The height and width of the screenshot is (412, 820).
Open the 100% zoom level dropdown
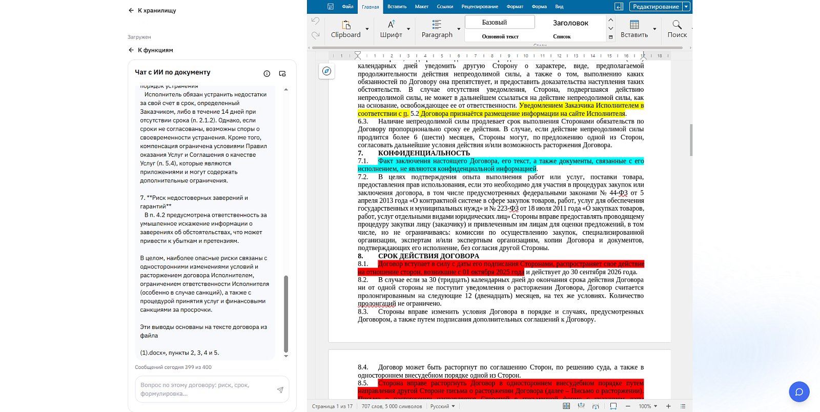pyautogui.click(x=648, y=406)
